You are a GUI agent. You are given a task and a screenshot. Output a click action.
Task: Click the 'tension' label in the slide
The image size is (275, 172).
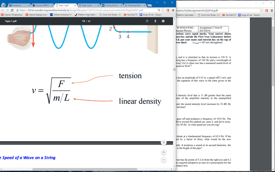click(x=130, y=76)
